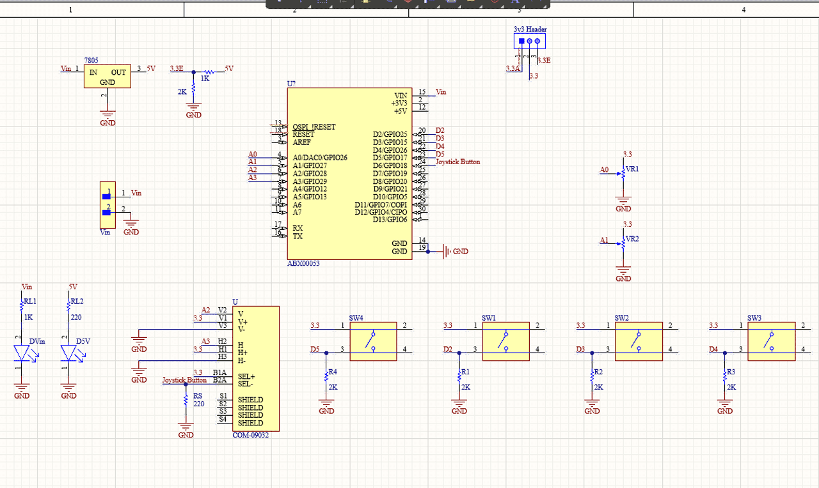819x488 pixels.
Task: Select the 7805 voltage regulator body
Action: [x=107, y=76]
